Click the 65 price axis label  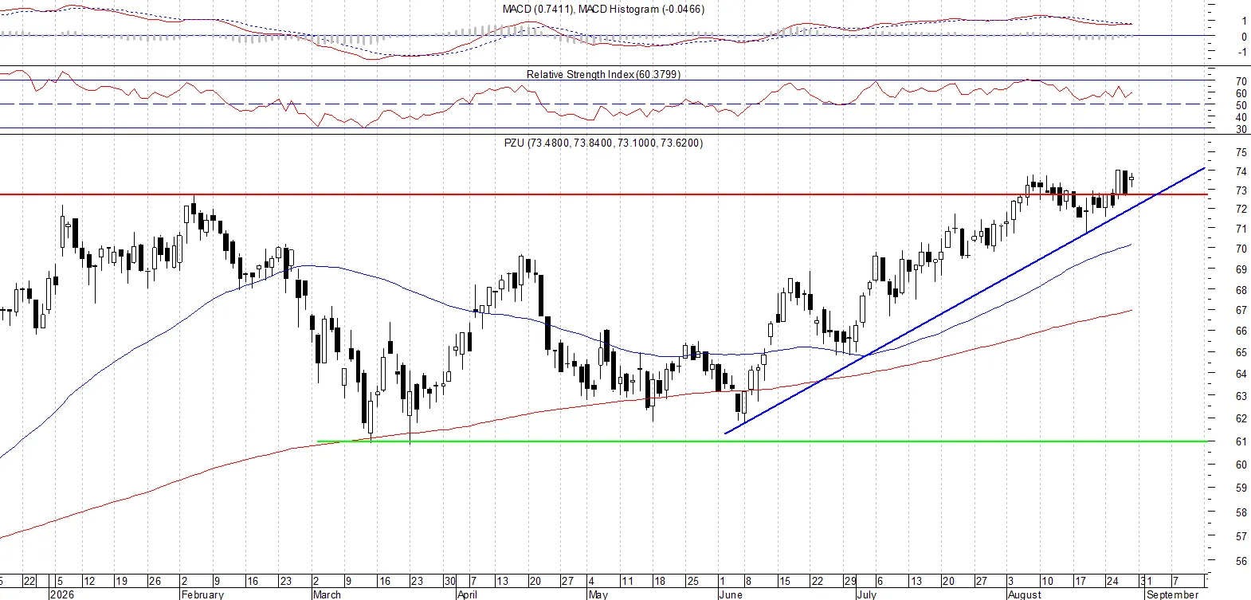[1241, 352]
